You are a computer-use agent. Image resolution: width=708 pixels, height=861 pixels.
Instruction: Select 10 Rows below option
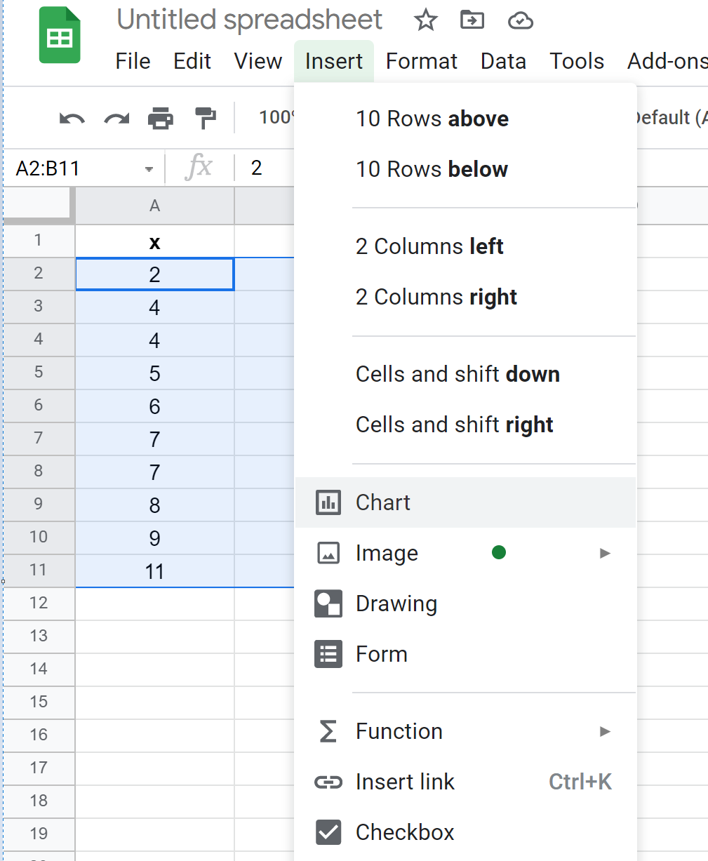[432, 168]
